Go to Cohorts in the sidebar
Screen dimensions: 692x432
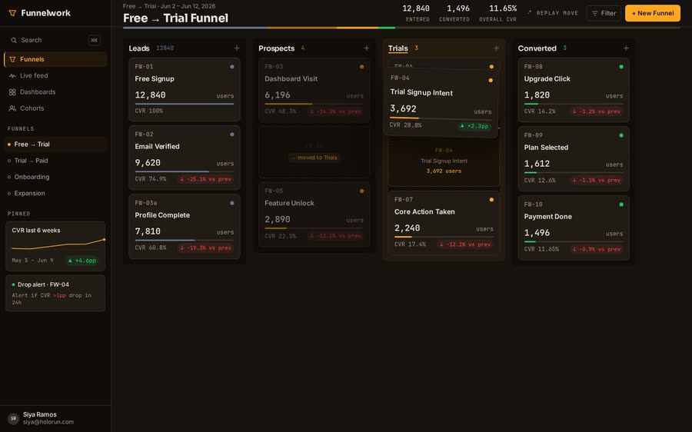click(55, 108)
